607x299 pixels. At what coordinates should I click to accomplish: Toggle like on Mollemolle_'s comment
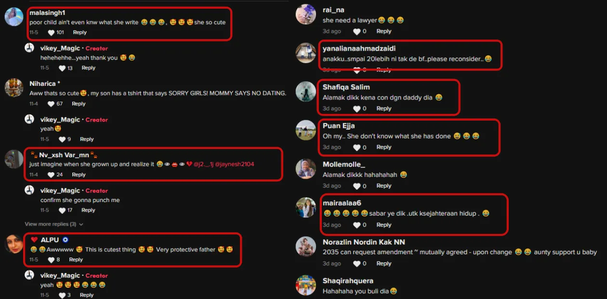click(356, 186)
